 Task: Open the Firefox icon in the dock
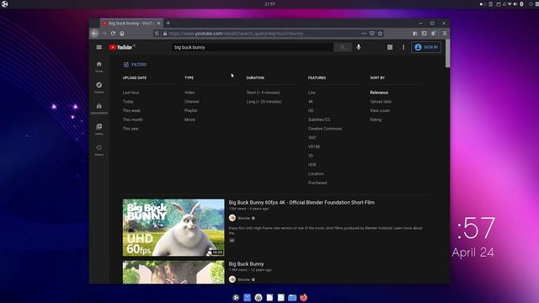click(303, 297)
